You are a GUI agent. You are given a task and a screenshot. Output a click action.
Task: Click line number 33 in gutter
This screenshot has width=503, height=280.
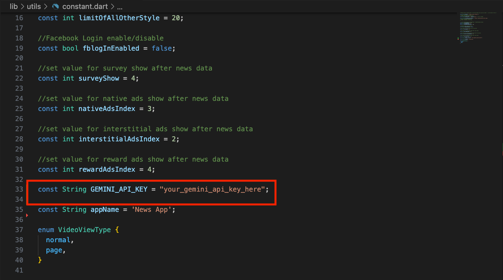click(19, 189)
